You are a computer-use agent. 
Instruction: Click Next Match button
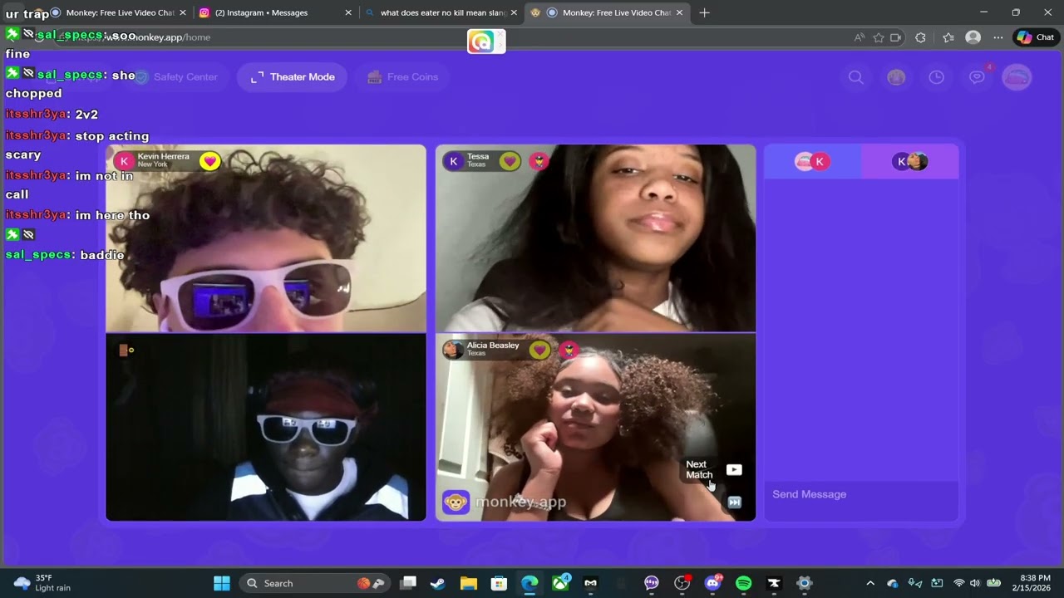click(x=698, y=469)
